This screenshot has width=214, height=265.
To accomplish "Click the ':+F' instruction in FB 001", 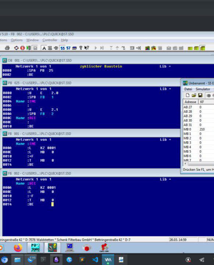I will coord(31,156).
